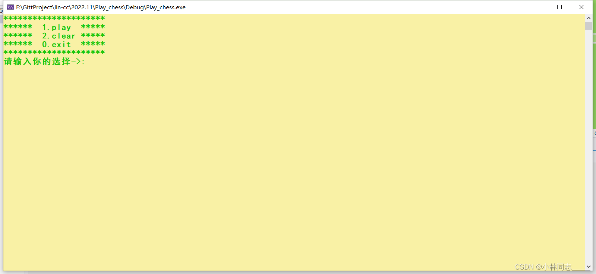Click the vertical scrollbar thumb
Viewport: 596px width, 274px height.
pos(589,26)
